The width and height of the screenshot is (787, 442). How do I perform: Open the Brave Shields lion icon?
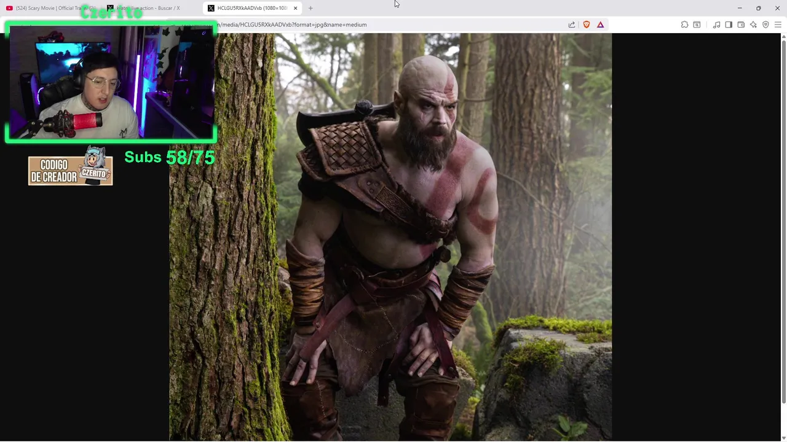pos(587,25)
